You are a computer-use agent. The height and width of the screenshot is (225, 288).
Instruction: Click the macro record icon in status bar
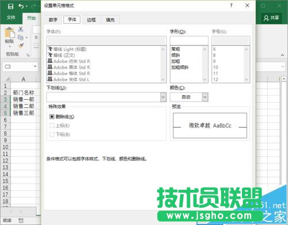(x=21, y=220)
